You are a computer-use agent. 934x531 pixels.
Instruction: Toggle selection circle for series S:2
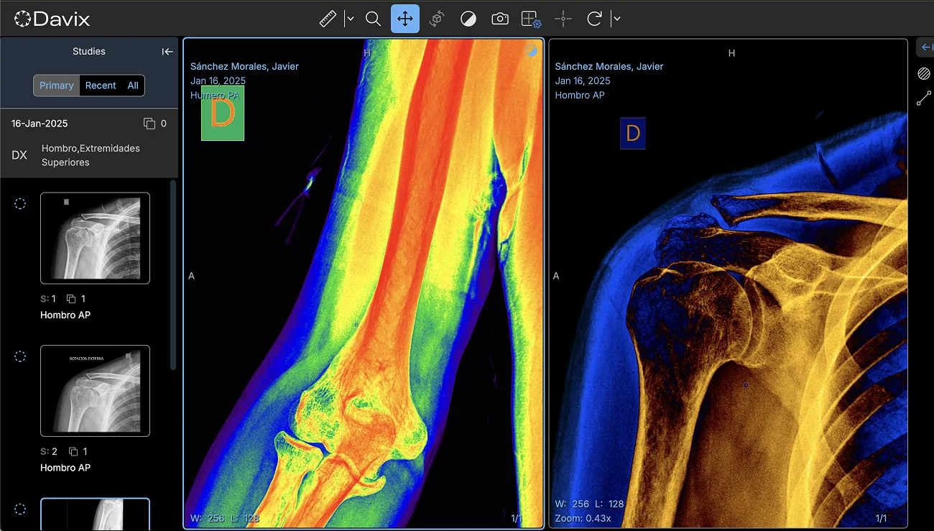pos(20,356)
